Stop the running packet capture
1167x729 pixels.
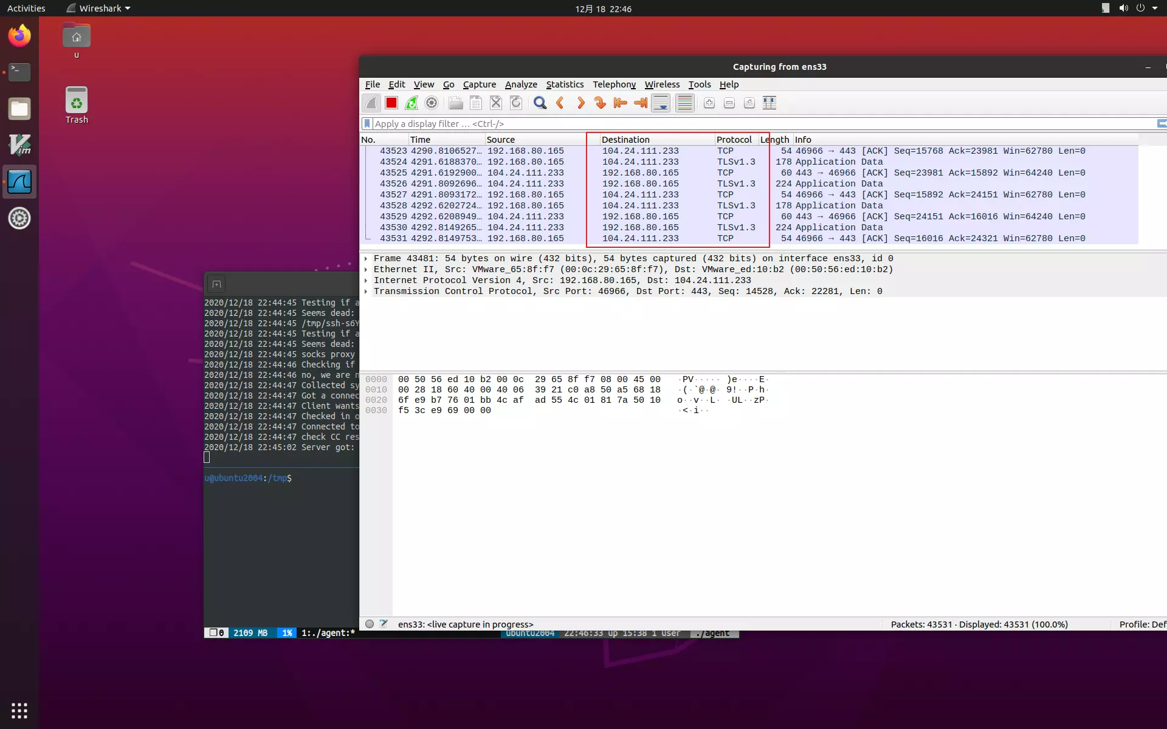(x=391, y=103)
